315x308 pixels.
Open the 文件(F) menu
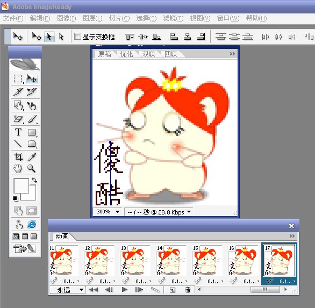point(13,18)
